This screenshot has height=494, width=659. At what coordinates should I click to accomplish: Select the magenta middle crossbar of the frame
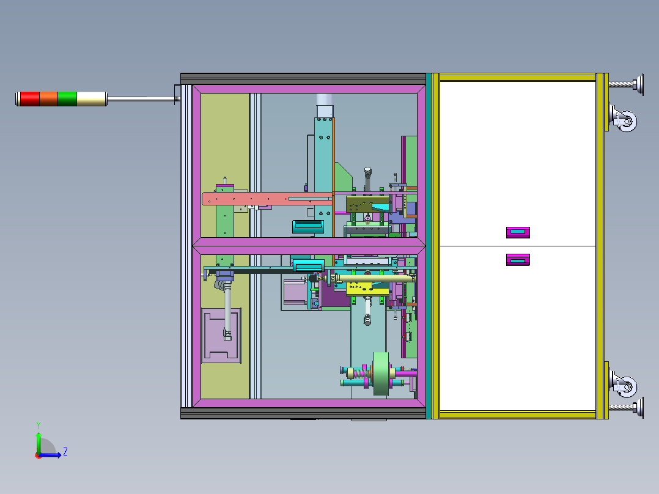(309, 246)
